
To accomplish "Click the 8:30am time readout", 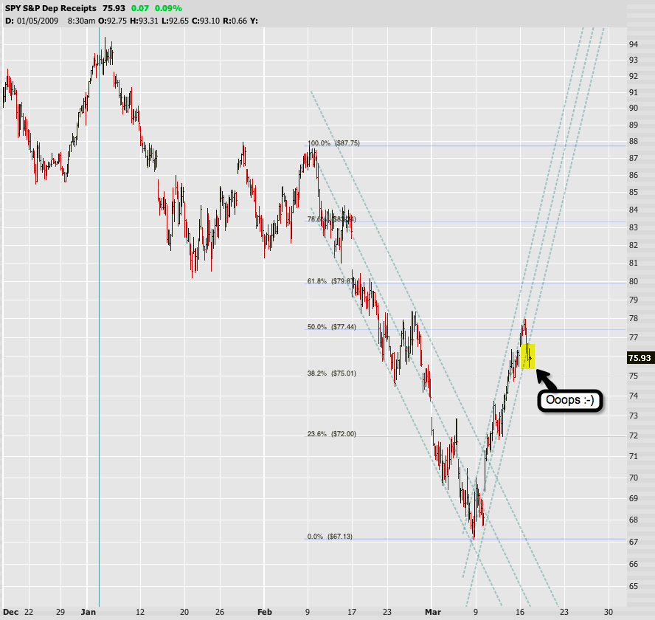I will coord(81,21).
